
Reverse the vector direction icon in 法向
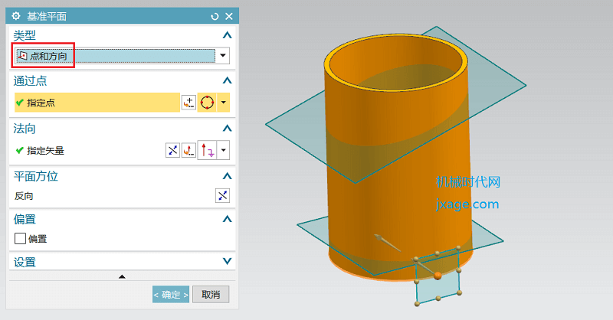pyautogui.click(x=173, y=150)
